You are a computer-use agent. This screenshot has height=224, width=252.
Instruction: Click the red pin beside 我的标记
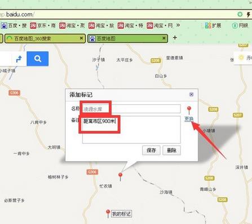coord(108,214)
